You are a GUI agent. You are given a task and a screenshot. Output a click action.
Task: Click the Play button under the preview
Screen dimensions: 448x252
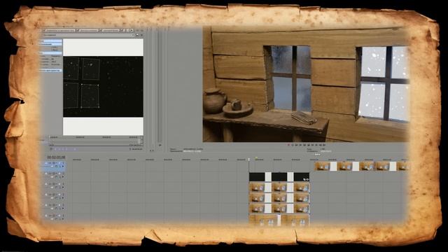300,145
